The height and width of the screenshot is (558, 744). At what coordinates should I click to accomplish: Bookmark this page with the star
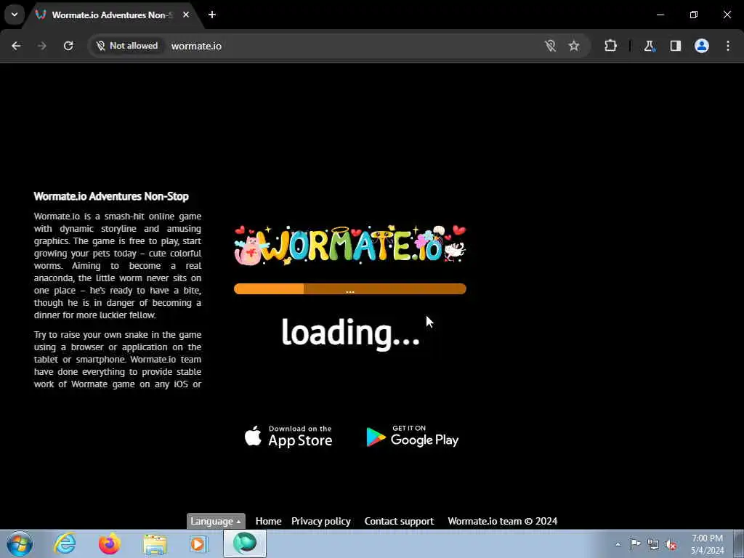[574, 46]
